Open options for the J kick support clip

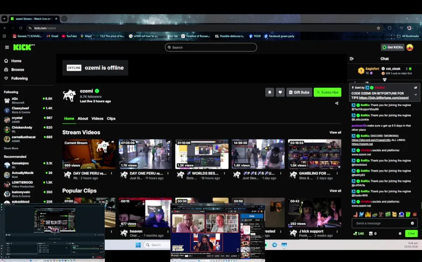coord(337,231)
